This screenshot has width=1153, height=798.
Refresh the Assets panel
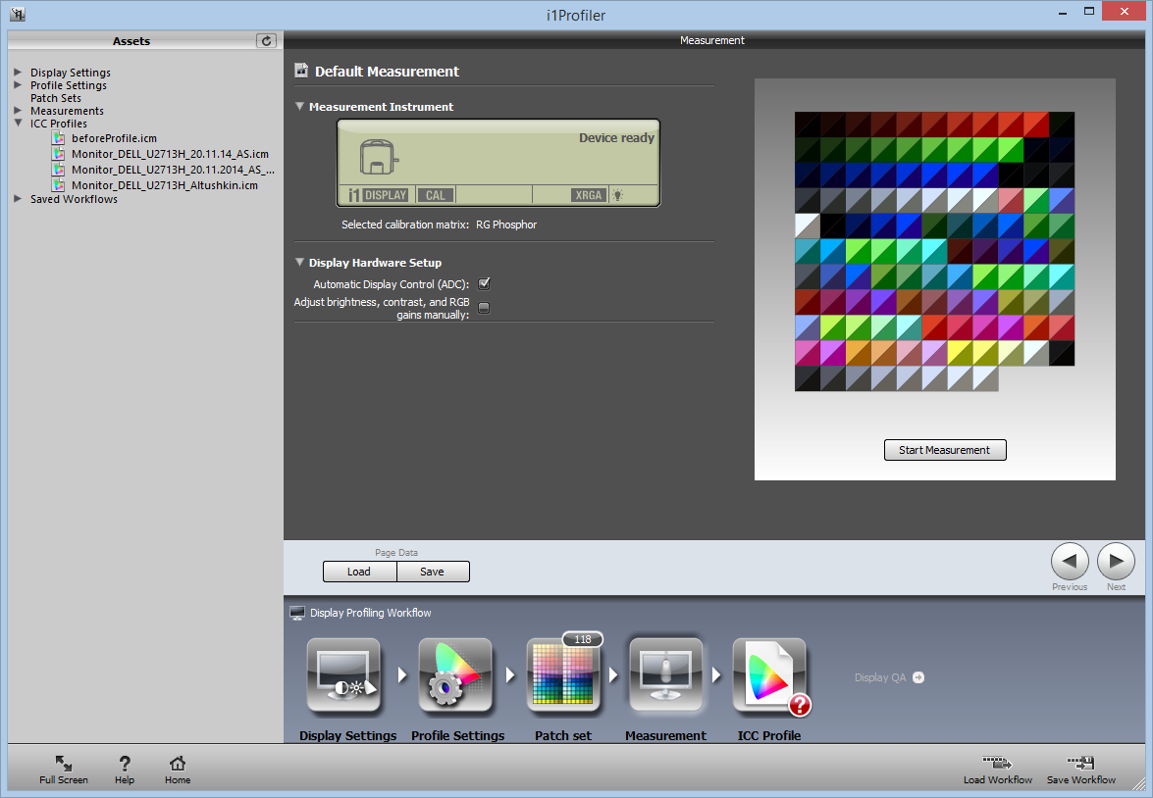click(x=266, y=41)
